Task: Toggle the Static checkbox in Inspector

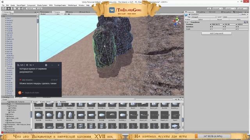Action: (x=241, y=14)
